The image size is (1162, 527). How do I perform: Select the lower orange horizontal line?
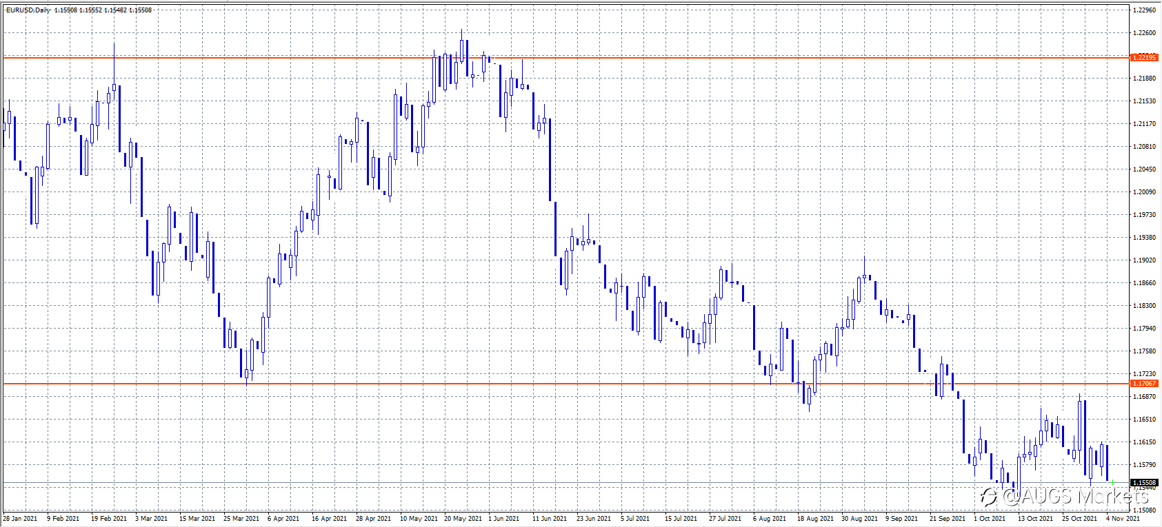coord(565,384)
